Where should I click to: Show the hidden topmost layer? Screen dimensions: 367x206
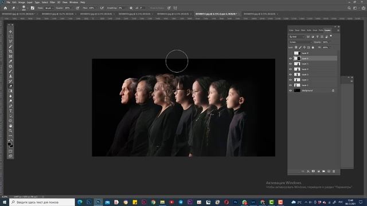click(x=291, y=53)
